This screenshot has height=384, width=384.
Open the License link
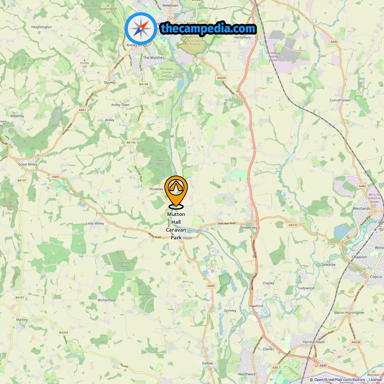click(375, 380)
